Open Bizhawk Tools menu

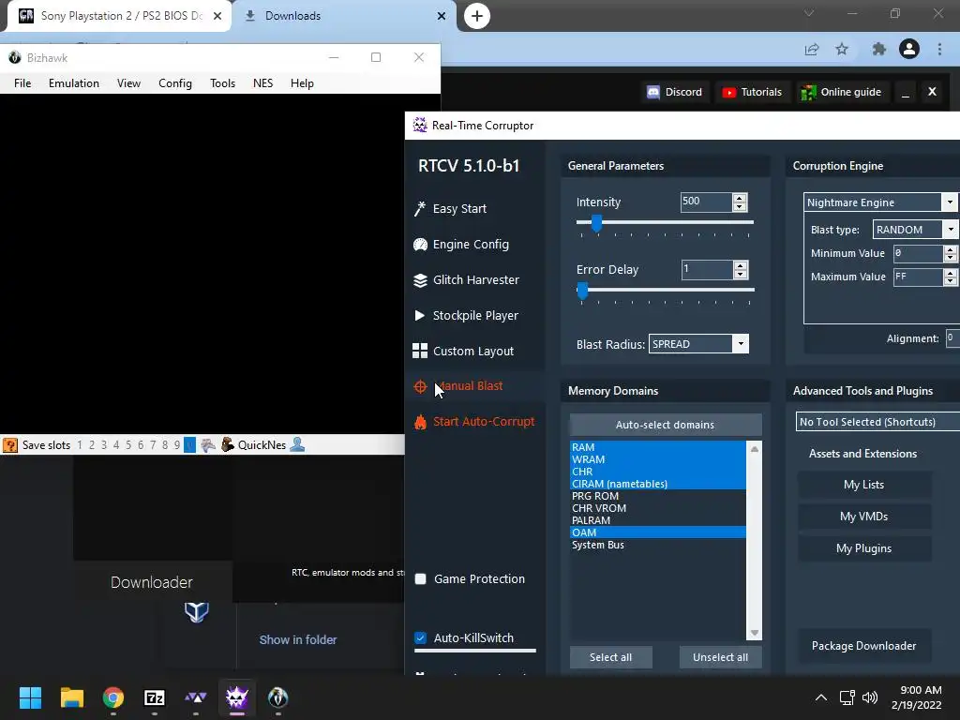(222, 83)
